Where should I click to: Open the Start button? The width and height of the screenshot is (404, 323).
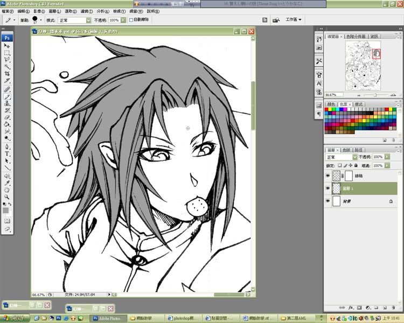pos(15,318)
